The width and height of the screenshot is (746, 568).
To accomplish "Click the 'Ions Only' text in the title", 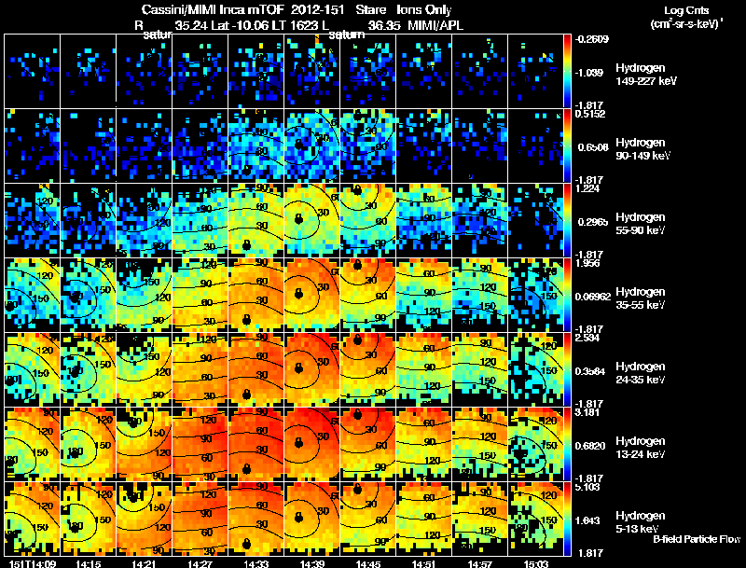I will coord(424,9).
